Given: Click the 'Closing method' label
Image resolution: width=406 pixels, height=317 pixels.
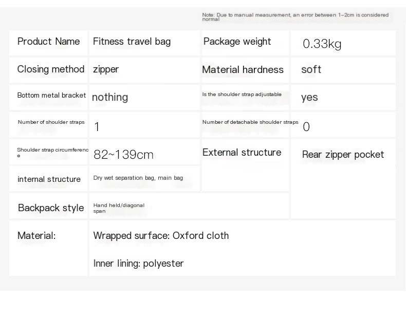Looking at the screenshot, I should coord(51,69).
